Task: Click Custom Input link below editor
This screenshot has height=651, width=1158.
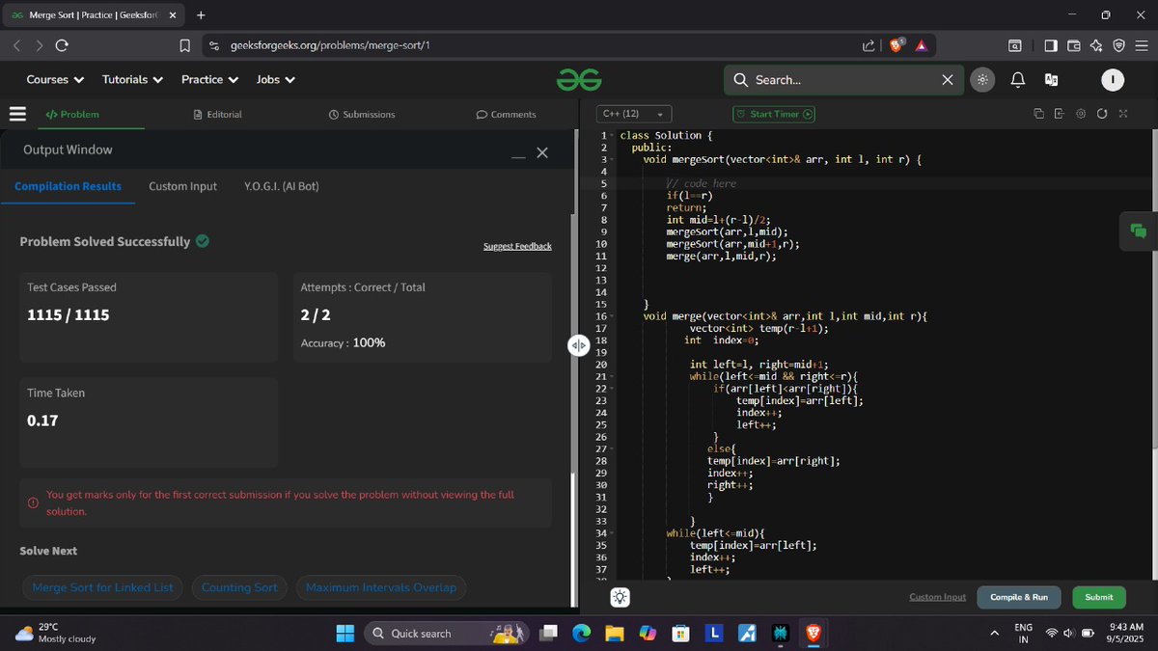Action: [937, 597]
